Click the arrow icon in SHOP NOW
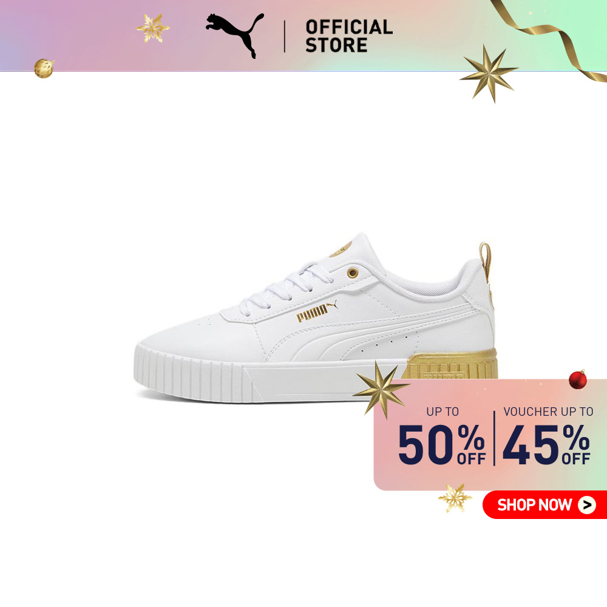Image resolution: width=607 pixels, height=607 pixels. [587, 505]
